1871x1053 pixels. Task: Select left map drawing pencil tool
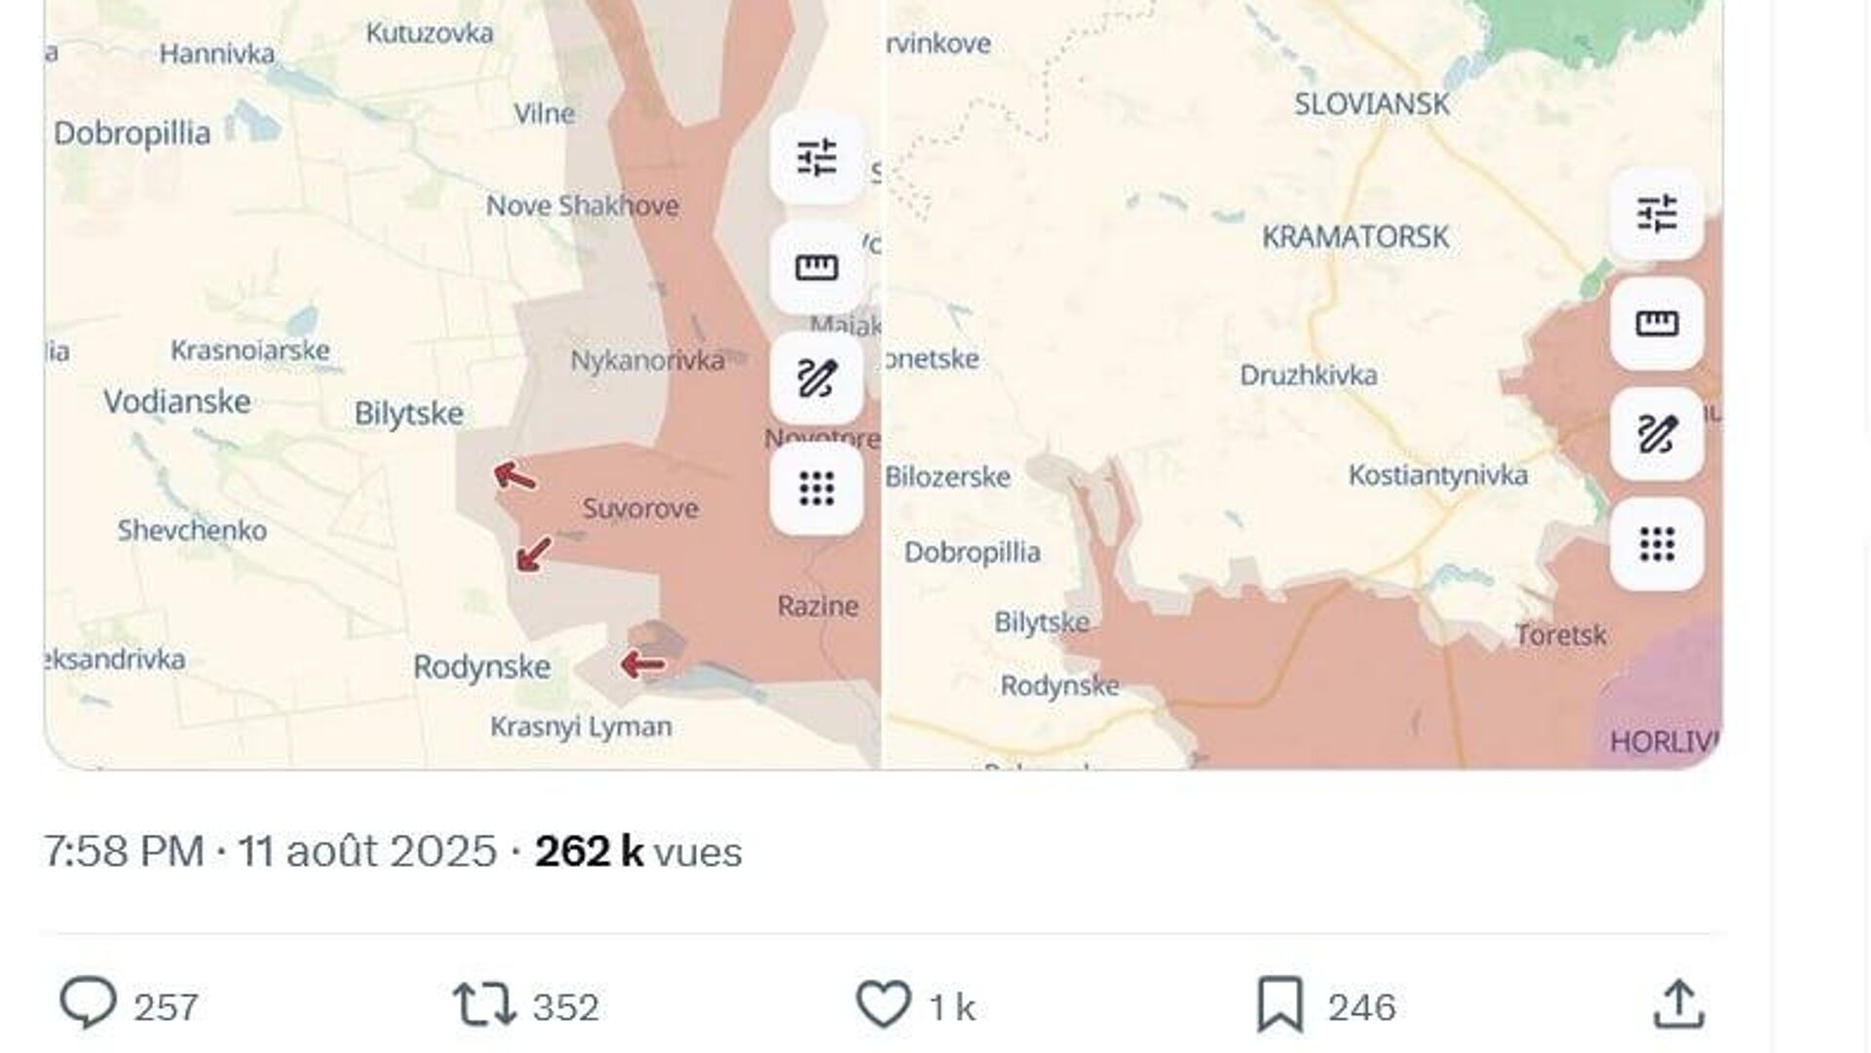817,378
